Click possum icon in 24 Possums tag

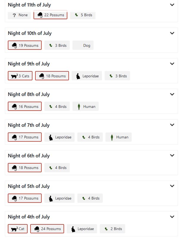37,229
